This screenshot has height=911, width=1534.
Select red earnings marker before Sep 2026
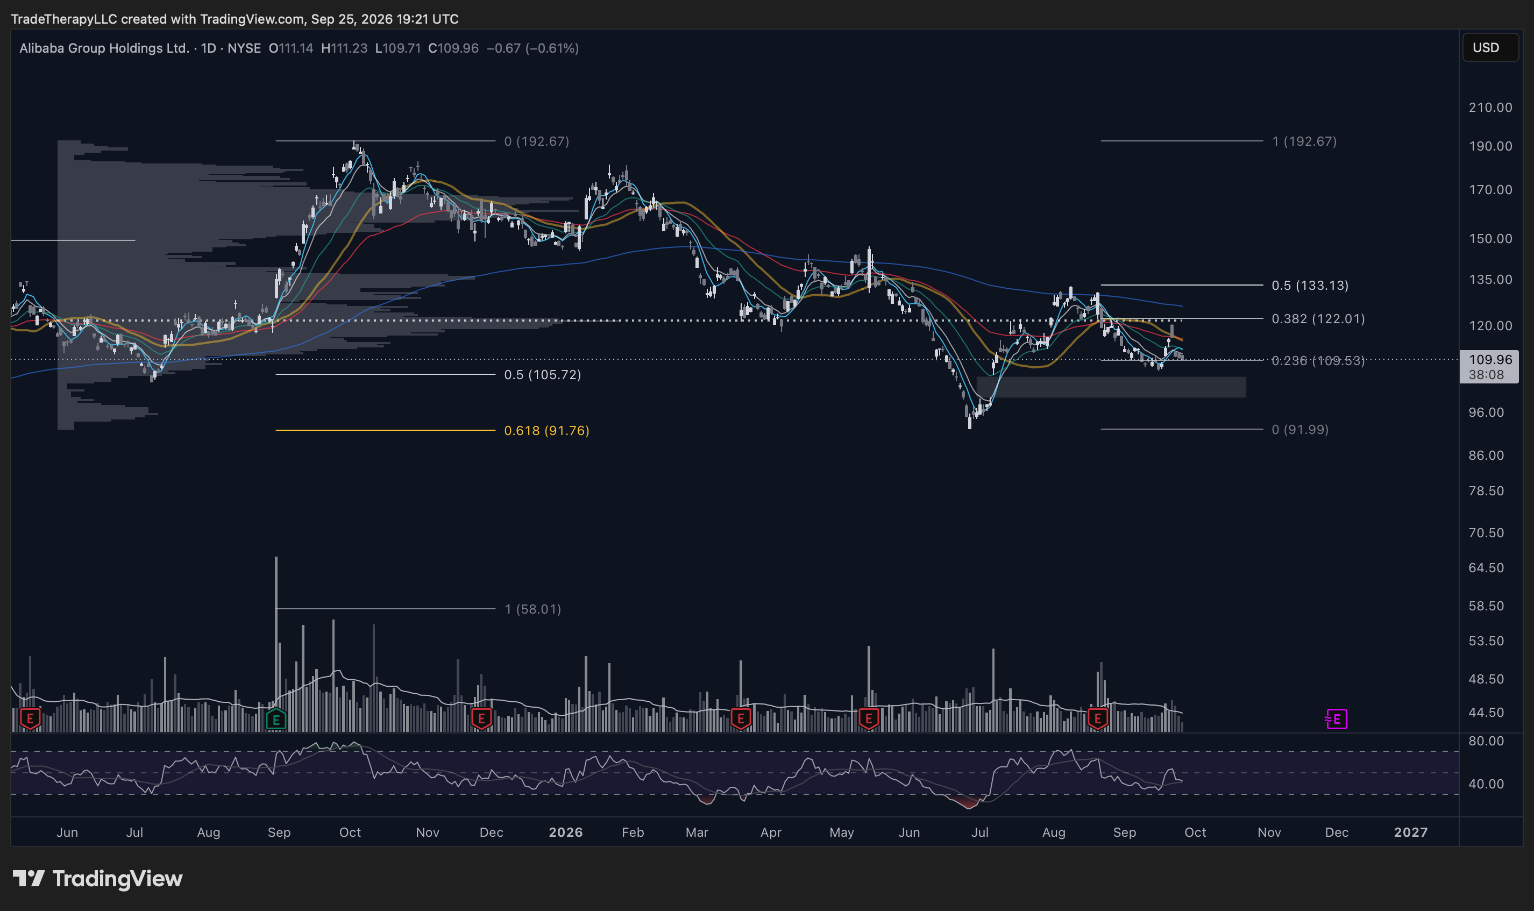[1098, 718]
